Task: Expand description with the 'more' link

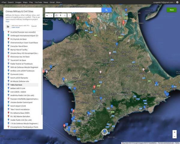Action: [7, 22]
